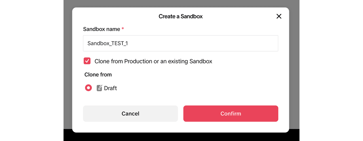
Task: Click the red required asterisk
Action: (123, 29)
